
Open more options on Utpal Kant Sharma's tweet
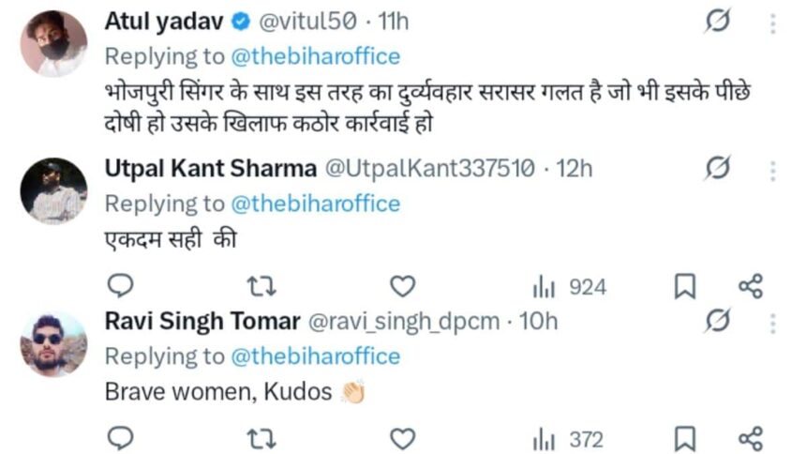(773, 170)
